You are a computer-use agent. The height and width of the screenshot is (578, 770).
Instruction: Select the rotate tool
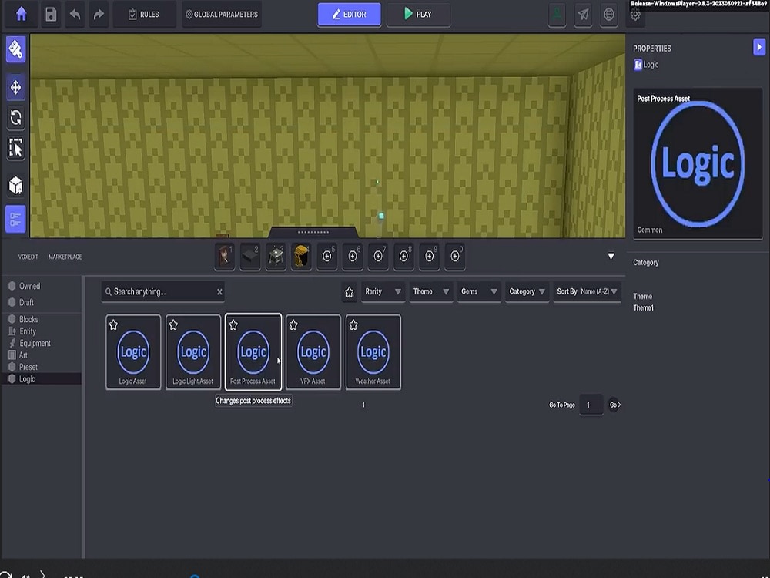coord(15,117)
